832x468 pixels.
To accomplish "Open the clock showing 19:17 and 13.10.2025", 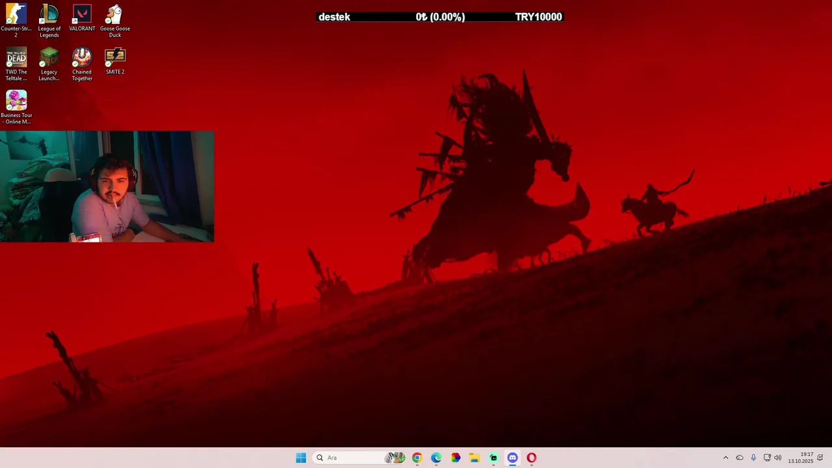I will [801, 458].
